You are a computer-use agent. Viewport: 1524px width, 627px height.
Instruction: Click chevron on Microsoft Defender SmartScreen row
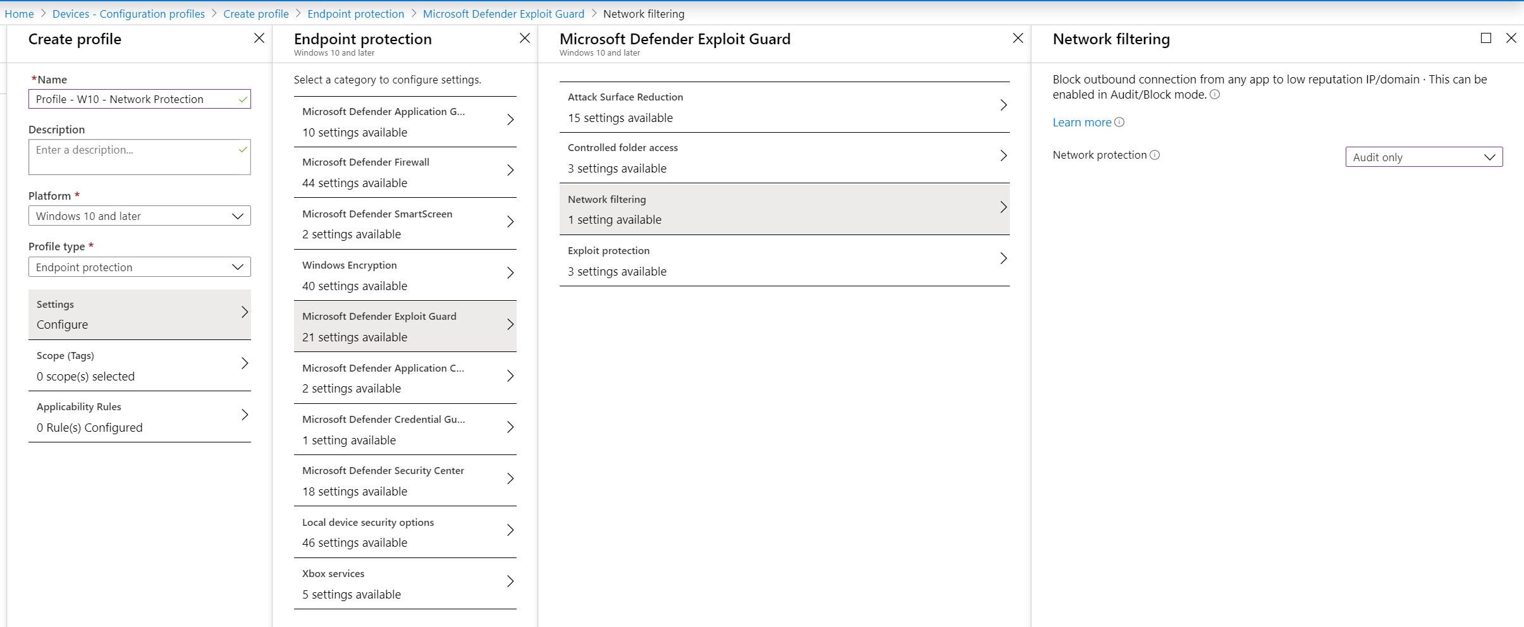(x=510, y=222)
